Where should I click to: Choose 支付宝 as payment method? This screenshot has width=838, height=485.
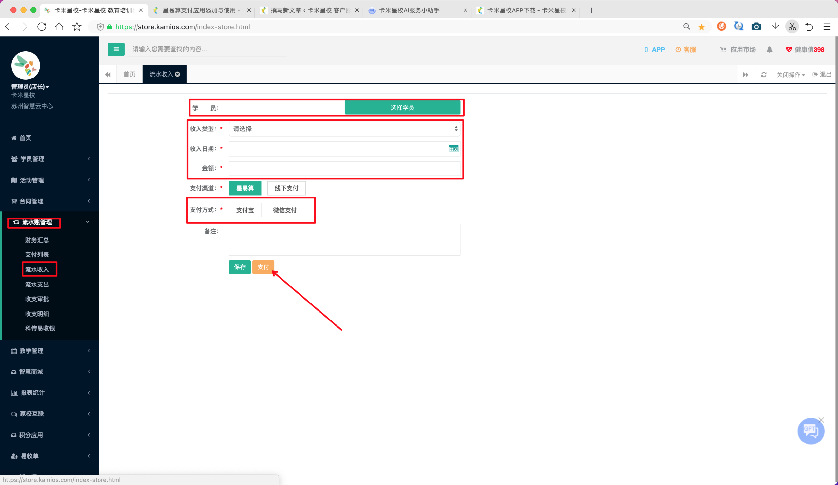(x=245, y=210)
